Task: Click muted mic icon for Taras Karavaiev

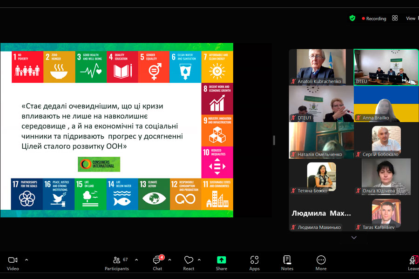Action: (x=358, y=227)
